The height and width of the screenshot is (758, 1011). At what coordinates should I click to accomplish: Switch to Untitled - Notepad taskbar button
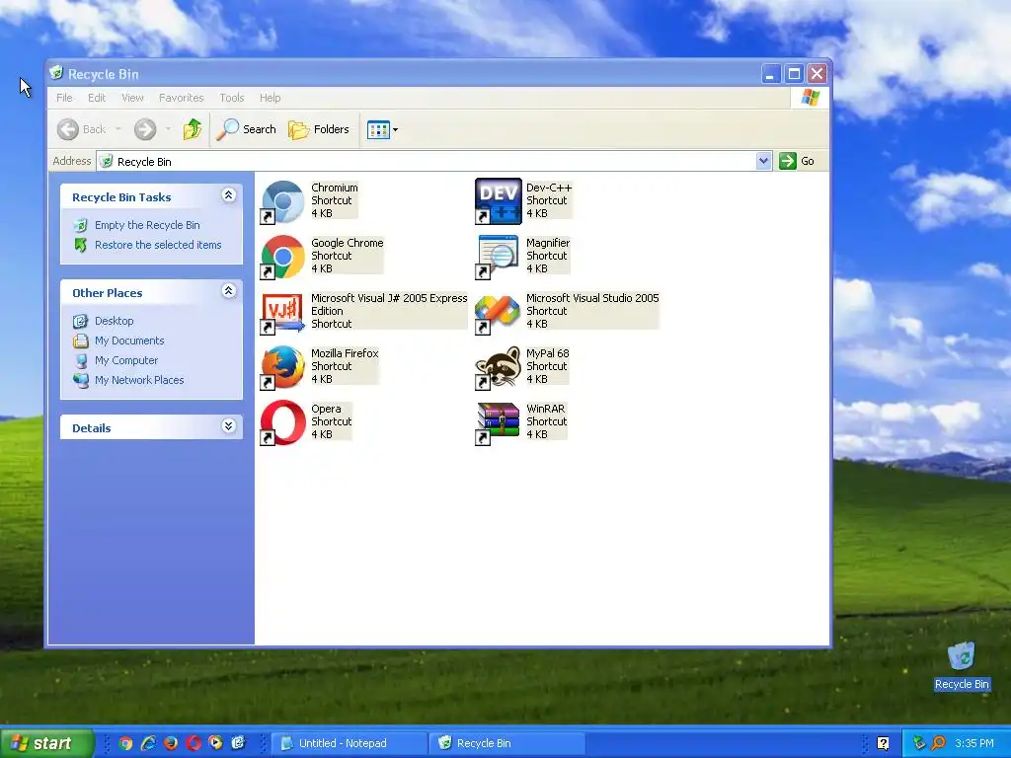coord(349,743)
